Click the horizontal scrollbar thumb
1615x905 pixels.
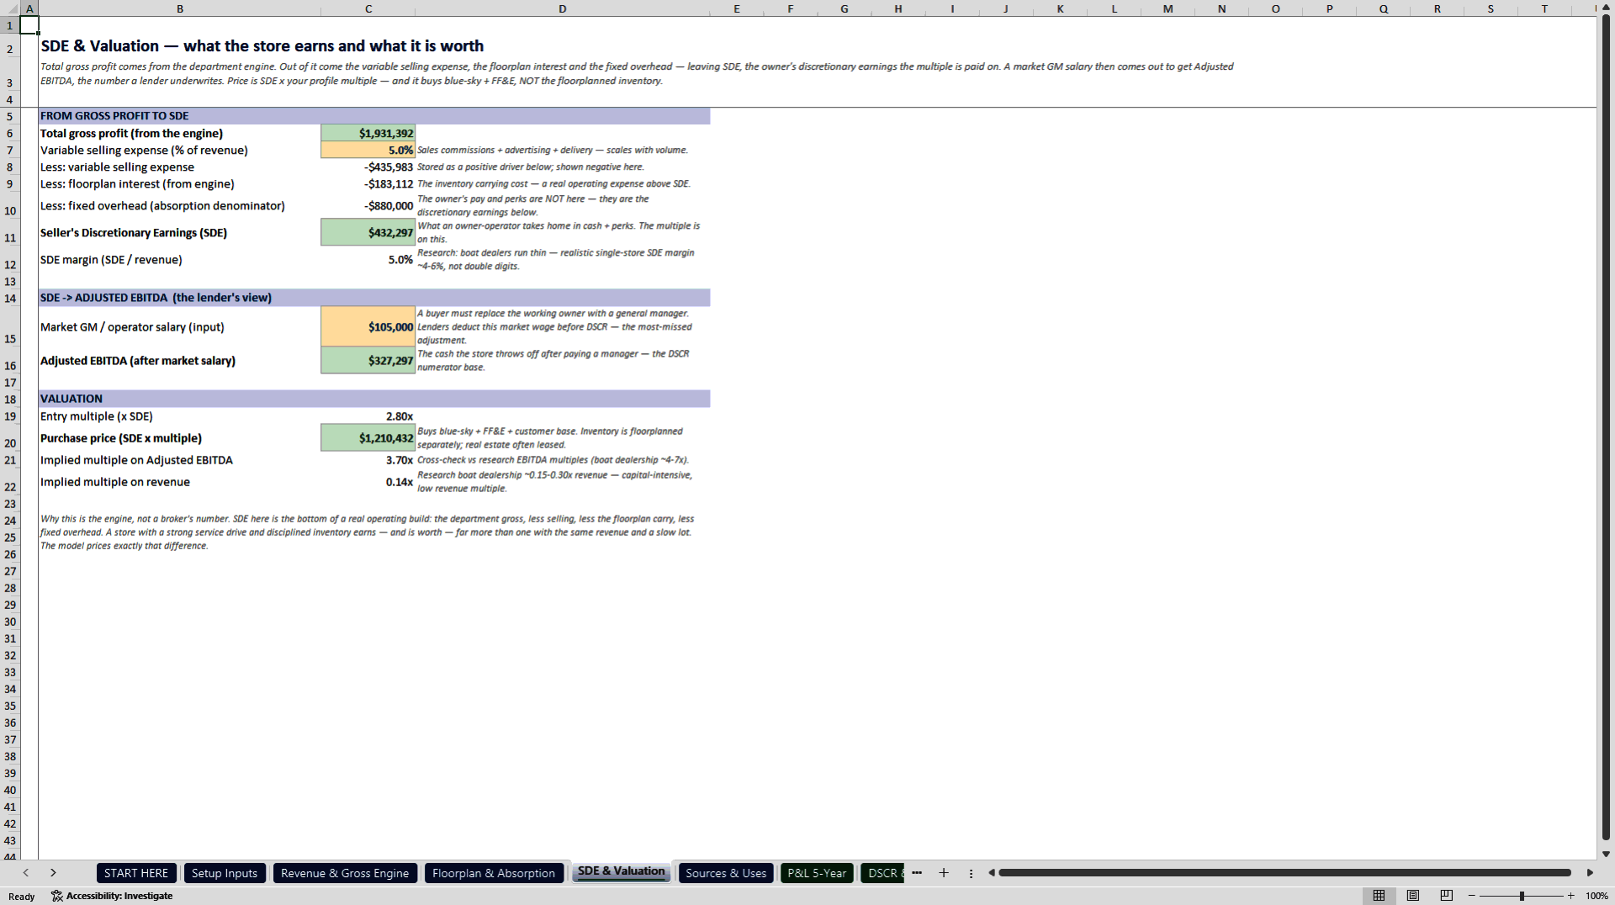pos(1284,873)
